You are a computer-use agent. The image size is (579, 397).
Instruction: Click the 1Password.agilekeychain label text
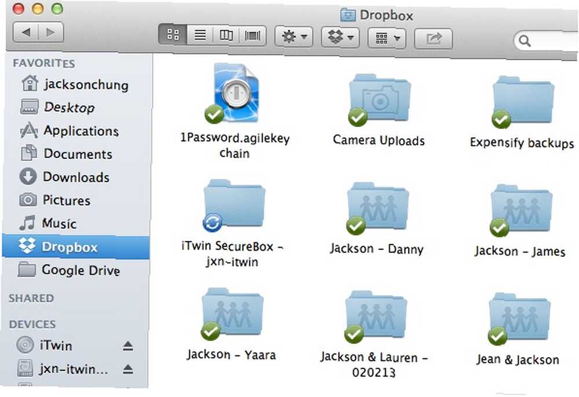point(235,145)
